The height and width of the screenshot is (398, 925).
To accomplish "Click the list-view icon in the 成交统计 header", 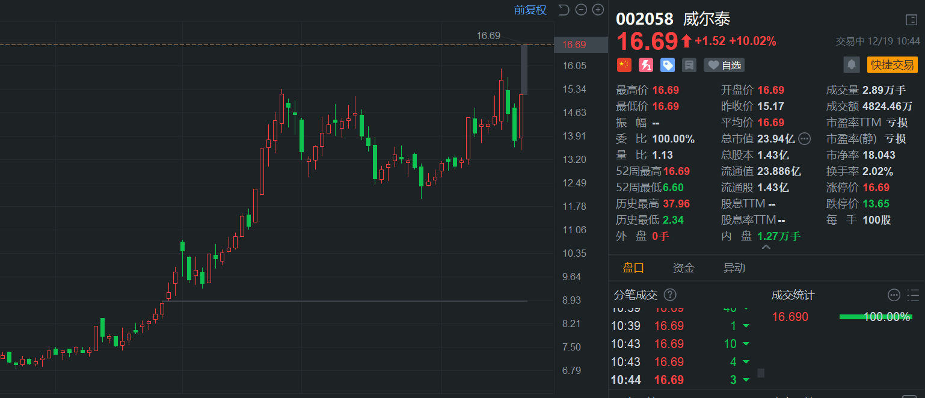I will coord(911,295).
